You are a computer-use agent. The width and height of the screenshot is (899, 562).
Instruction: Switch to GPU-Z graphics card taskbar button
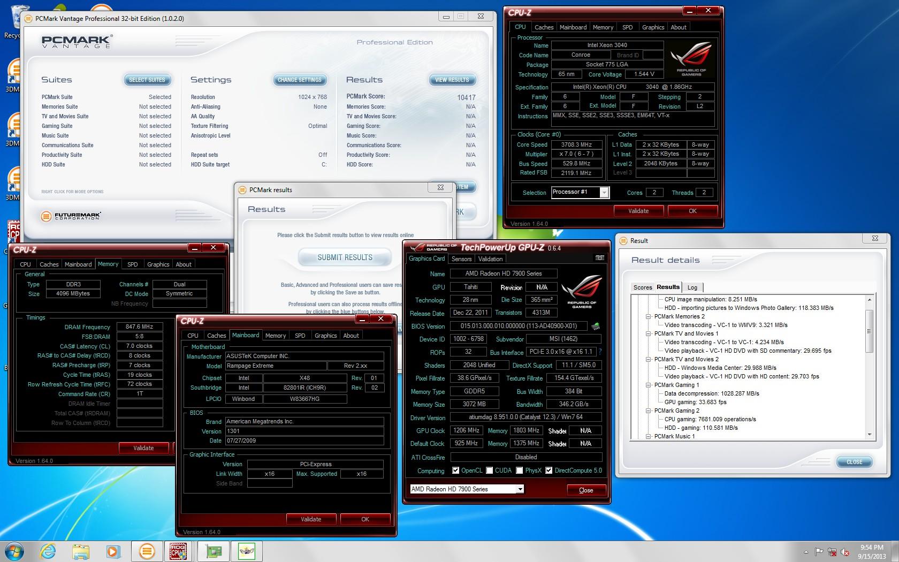(x=214, y=551)
